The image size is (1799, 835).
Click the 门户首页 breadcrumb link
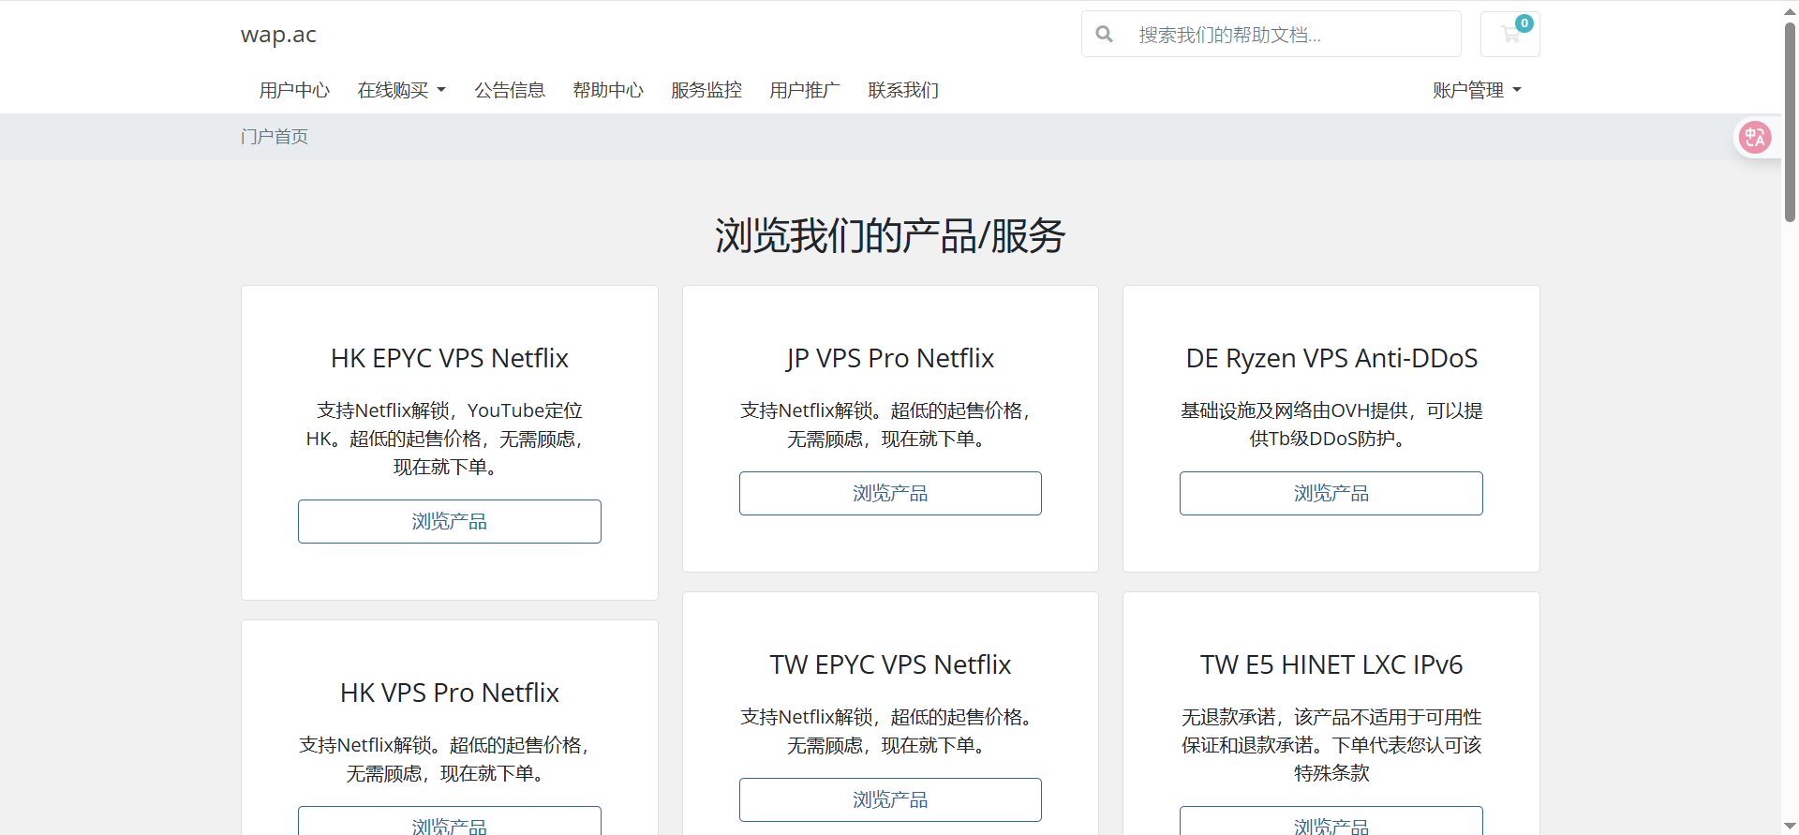pyautogui.click(x=275, y=137)
